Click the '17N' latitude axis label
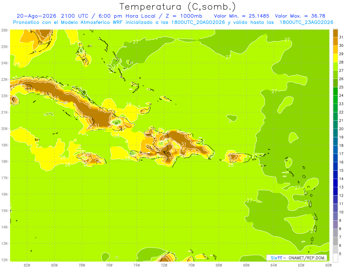 tap(4, 178)
